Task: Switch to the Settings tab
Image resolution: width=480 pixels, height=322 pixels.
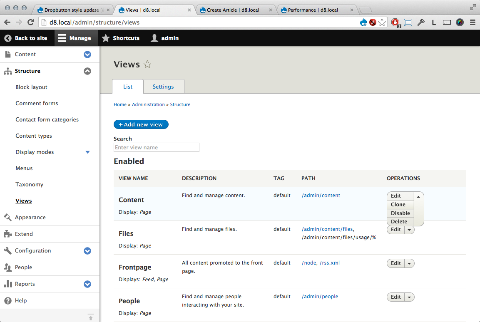Action: (163, 87)
